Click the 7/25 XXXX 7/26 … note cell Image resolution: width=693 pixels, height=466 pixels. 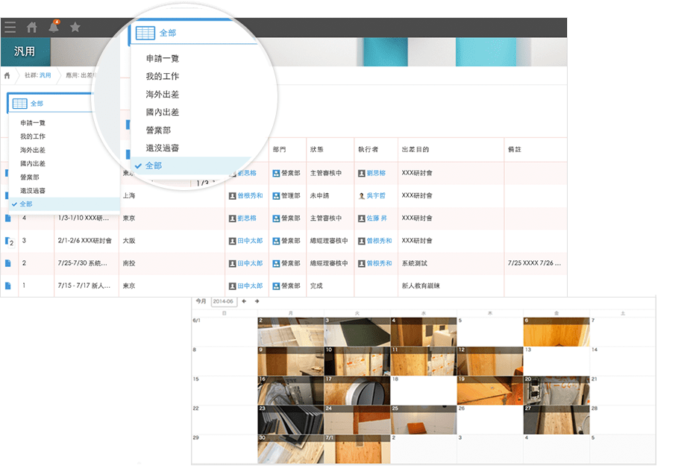click(x=534, y=263)
